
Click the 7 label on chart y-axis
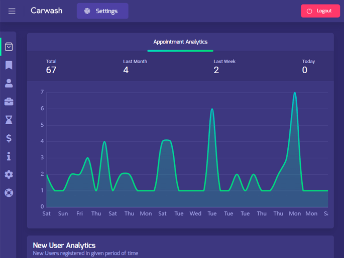[42, 92]
